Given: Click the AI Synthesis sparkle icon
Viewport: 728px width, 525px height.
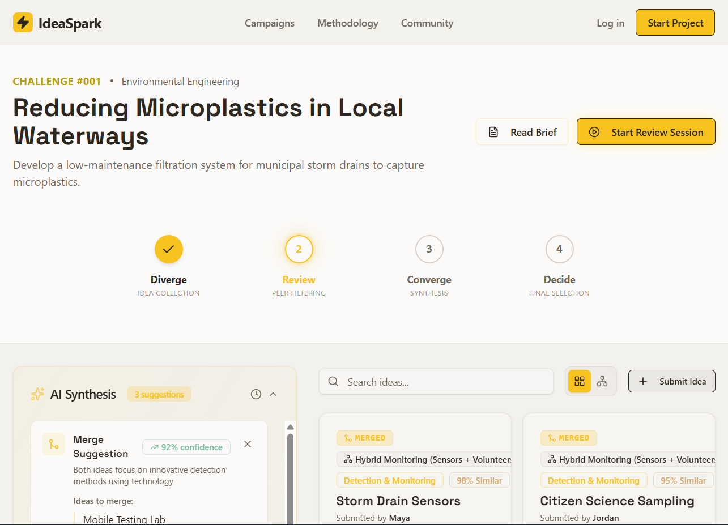Looking at the screenshot, I should pos(37,394).
